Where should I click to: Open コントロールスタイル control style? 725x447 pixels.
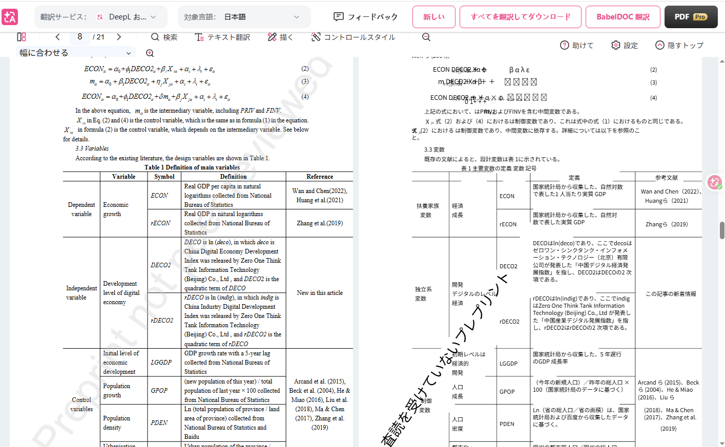click(354, 37)
